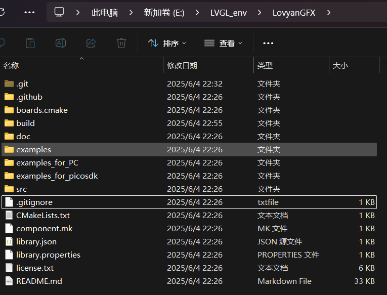
Task: Open the 查看 view dropdown
Action: point(224,43)
